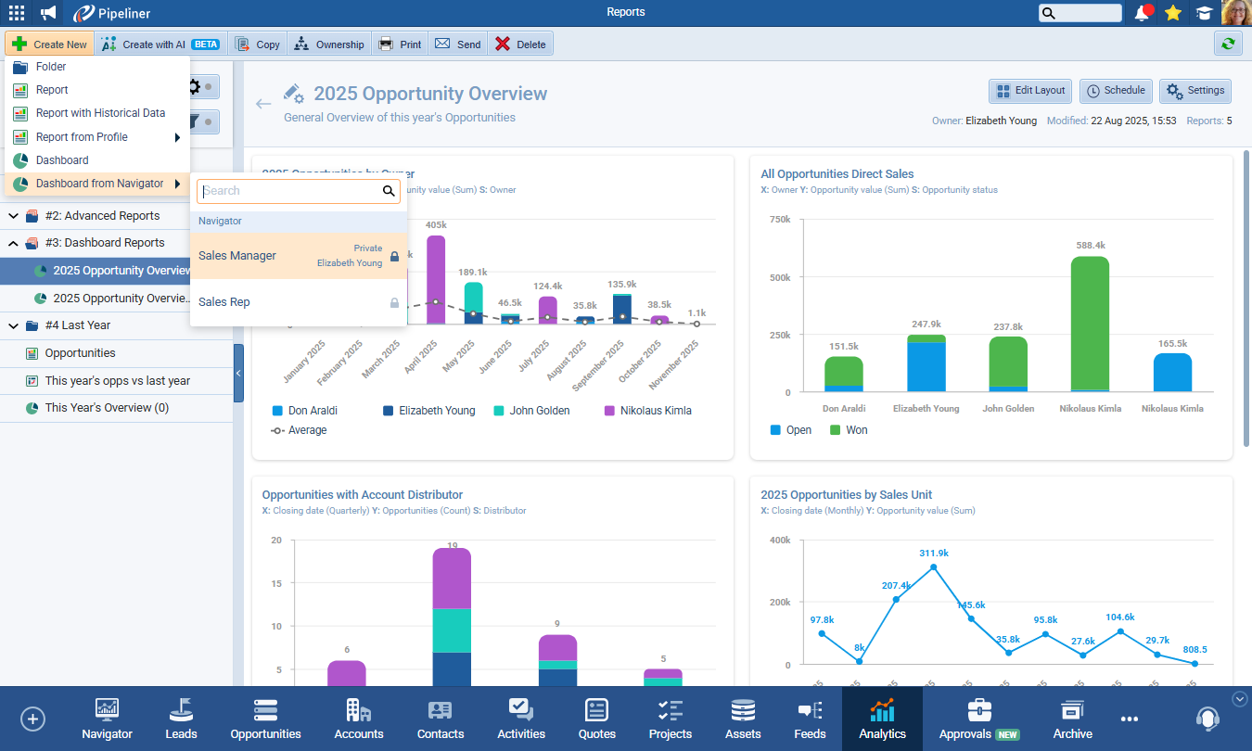This screenshot has width=1252, height=751.
Task: Click the megaphone announcements icon
Action: (x=48, y=13)
